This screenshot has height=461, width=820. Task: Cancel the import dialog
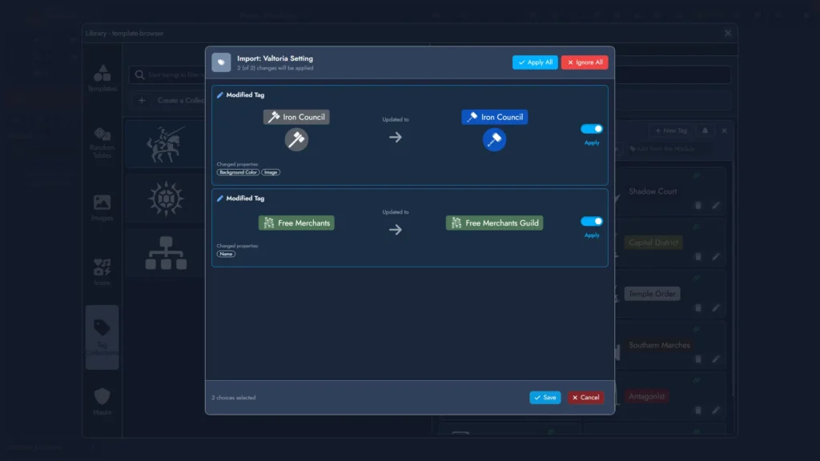[585, 397]
